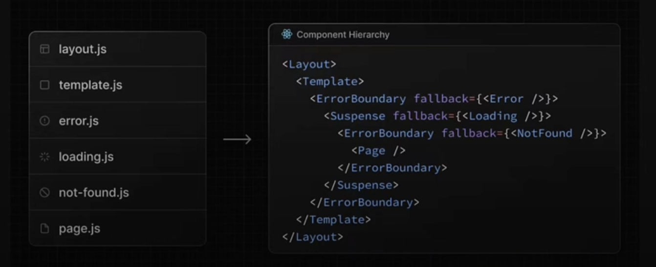Click the template.js square icon

point(44,85)
